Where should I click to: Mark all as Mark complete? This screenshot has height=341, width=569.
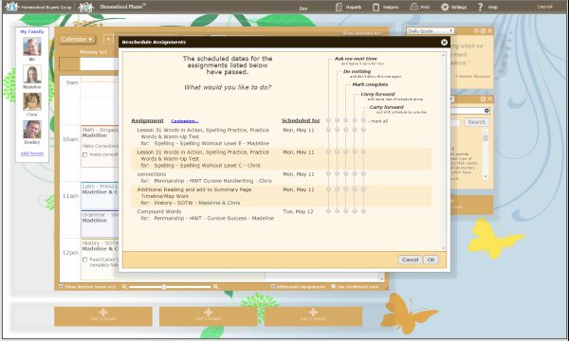[346, 120]
